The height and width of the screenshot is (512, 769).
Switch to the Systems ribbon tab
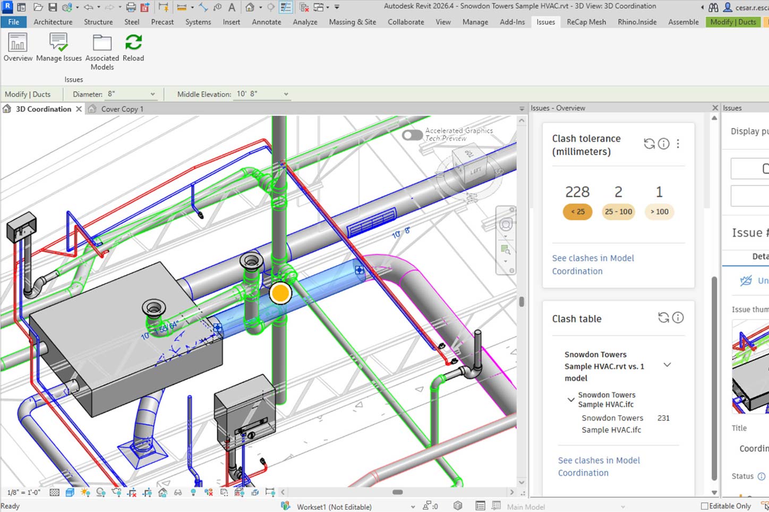[198, 22]
